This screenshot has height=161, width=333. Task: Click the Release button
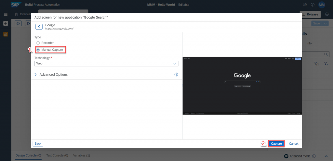(x=310, y=14)
